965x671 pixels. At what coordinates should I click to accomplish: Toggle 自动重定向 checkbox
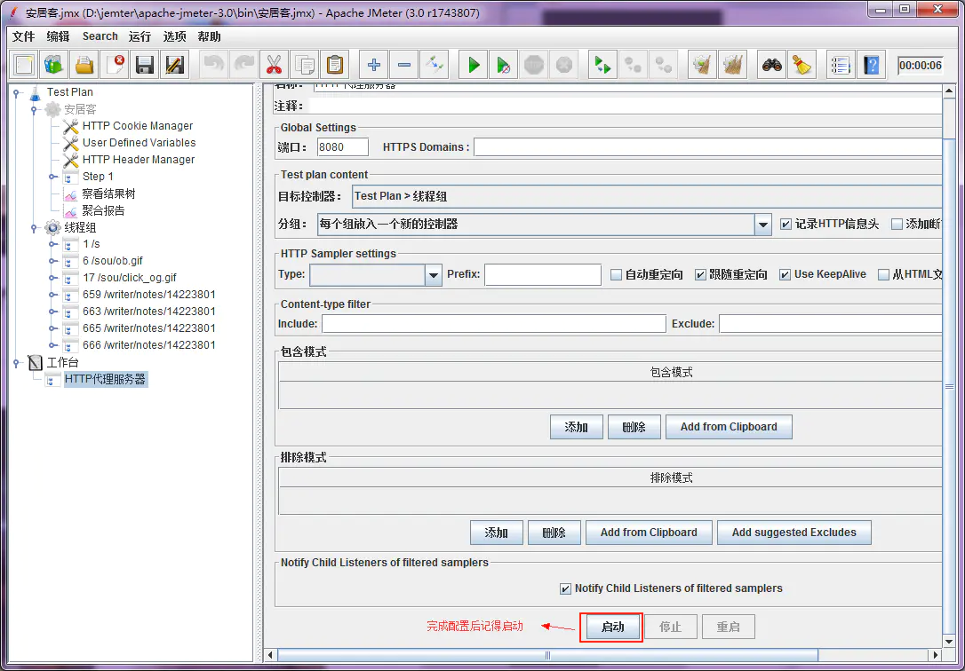coord(616,274)
